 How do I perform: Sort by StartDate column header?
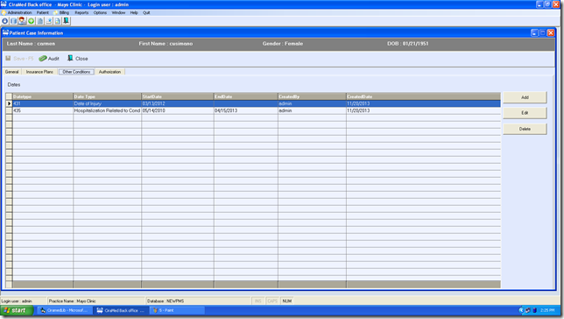178,96
